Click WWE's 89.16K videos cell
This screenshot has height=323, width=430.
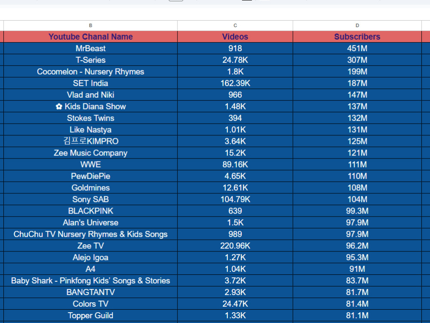click(x=235, y=165)
